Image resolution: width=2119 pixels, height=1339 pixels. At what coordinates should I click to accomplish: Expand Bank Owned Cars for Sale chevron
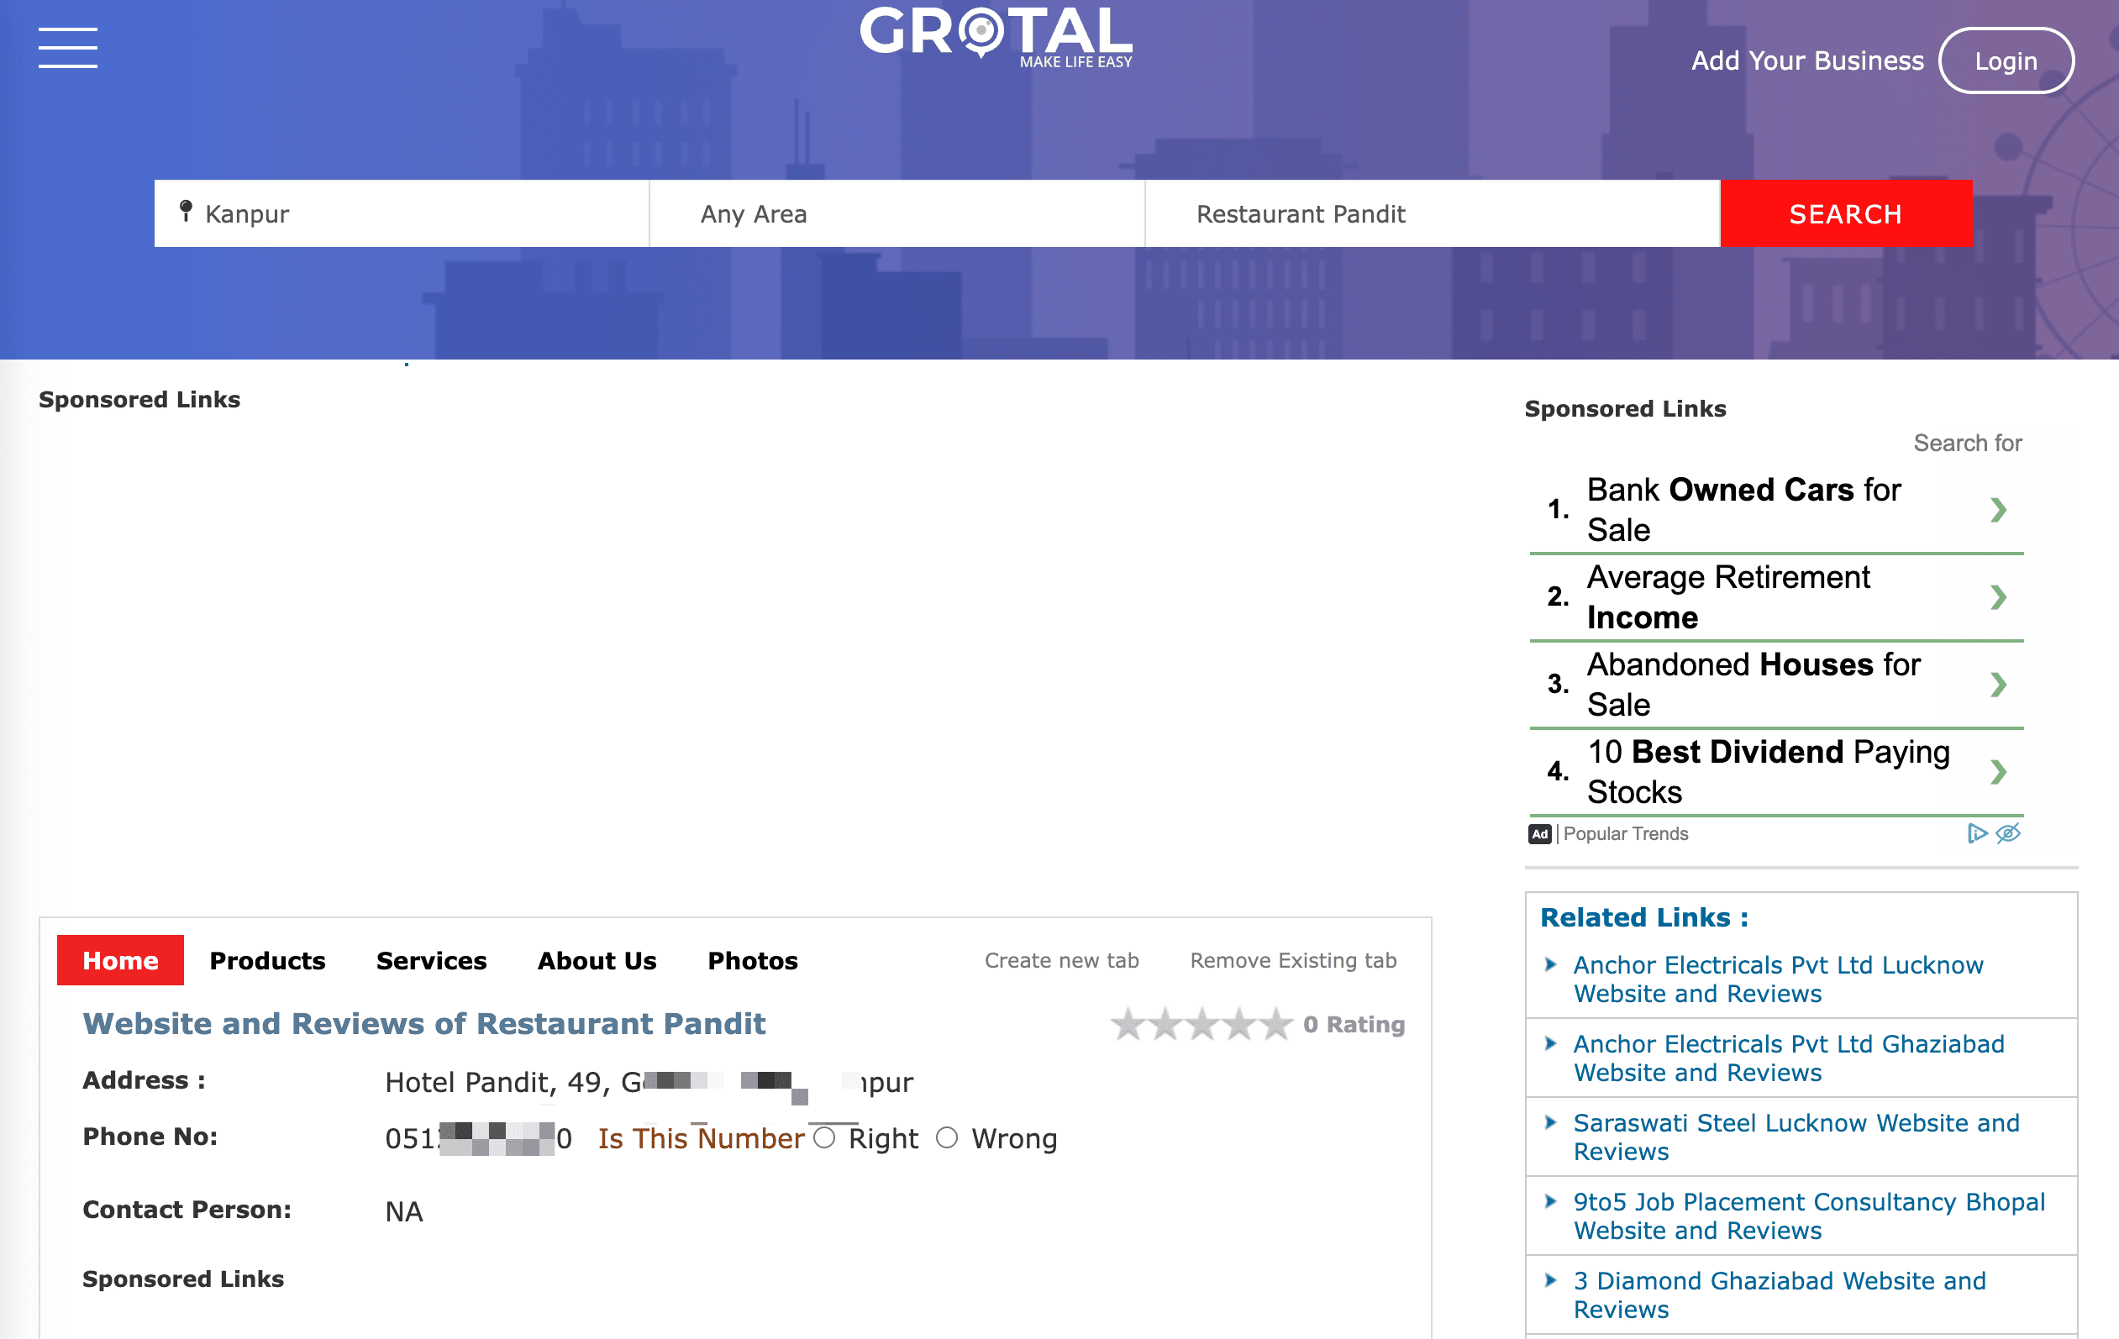(x=1999, y=510)
